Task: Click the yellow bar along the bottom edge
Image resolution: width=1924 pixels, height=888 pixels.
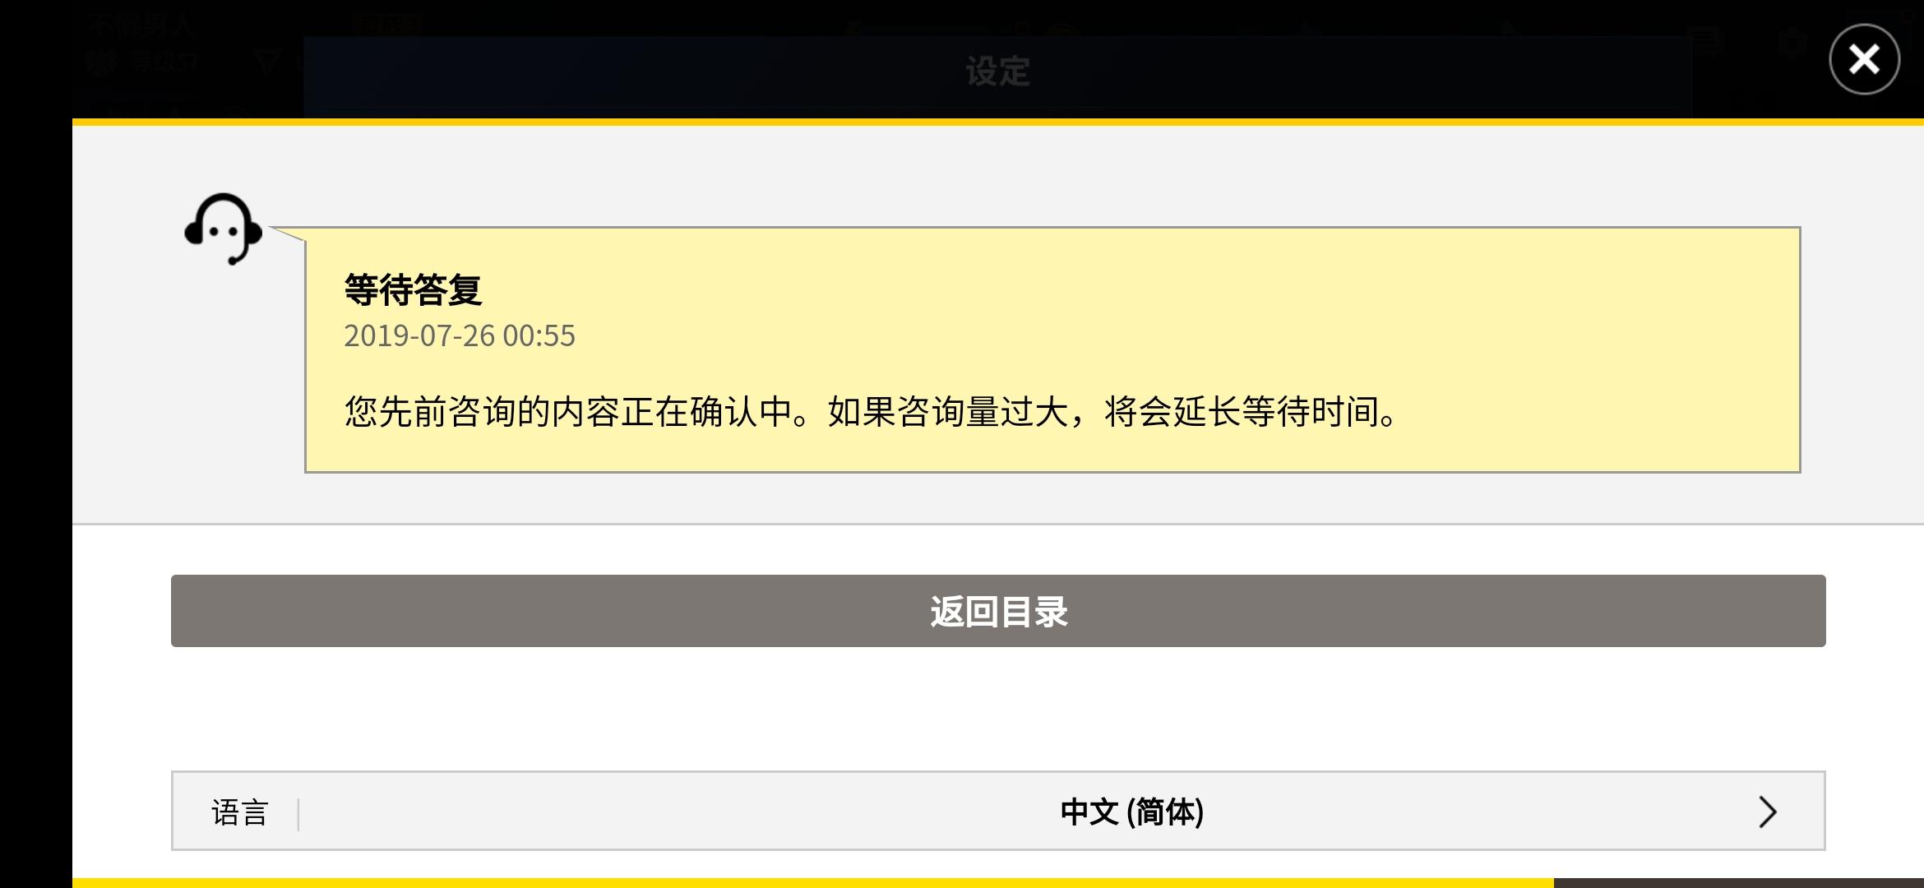Action: 813,883
